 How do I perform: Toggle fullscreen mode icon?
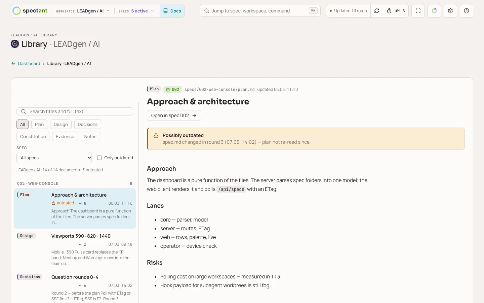pyautogui.click(x=418, y=11)
